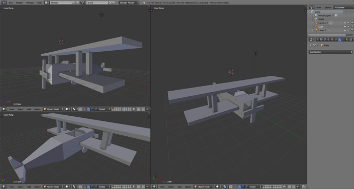Click Add in the bottom-left viewport header
Viewport: 354px width, 189px height.
click(x=29, y=186)
